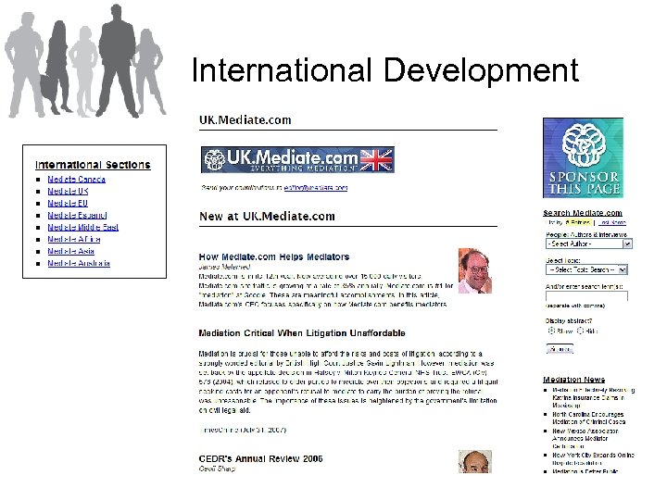Open the Mediate Middle East link

[x=83, y=227]
